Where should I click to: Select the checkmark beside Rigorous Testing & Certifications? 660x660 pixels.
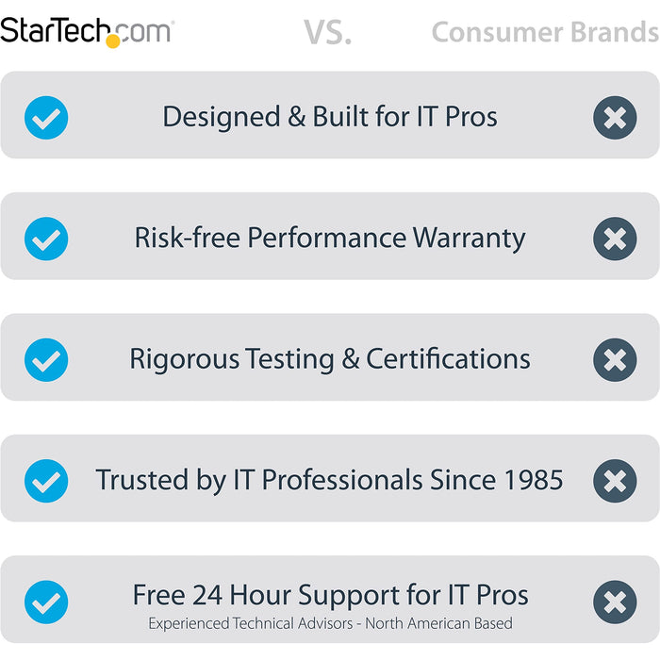pos(46,359)
